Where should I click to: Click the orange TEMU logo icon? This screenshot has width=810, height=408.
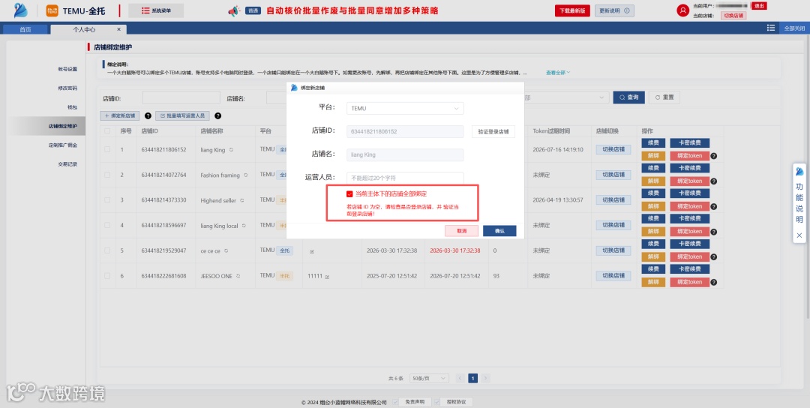52,10
